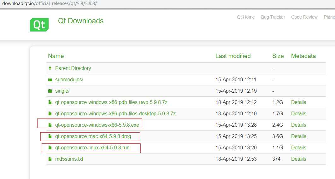
Task: Click file icon beside mac-x64-5.9.8.dmg
Action: click(x=50, y=136)
